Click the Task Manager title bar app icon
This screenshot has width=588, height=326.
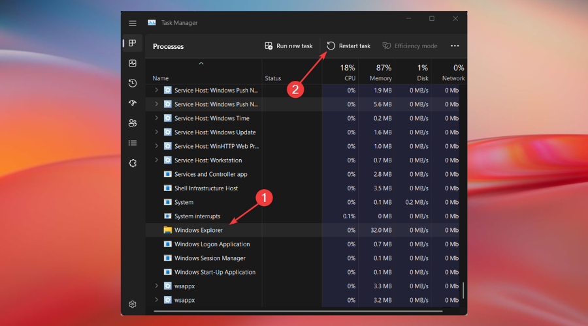point(152,23)
